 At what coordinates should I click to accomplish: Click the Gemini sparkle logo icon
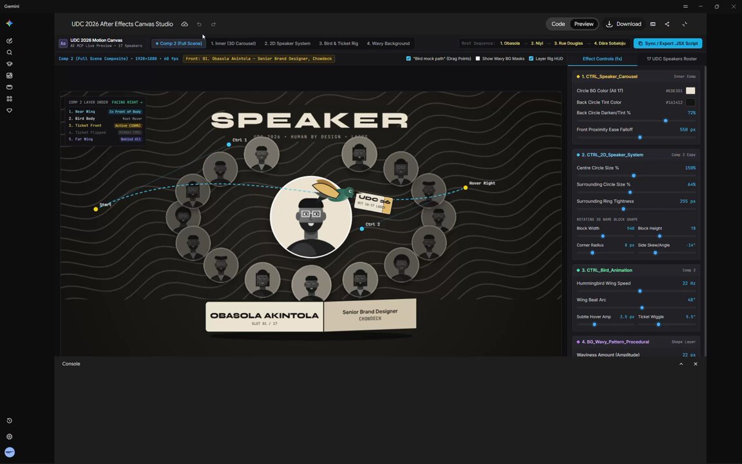click(10, 23)
